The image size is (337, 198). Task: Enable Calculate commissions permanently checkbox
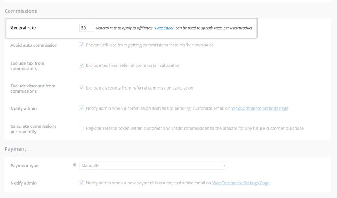(81, 128)
